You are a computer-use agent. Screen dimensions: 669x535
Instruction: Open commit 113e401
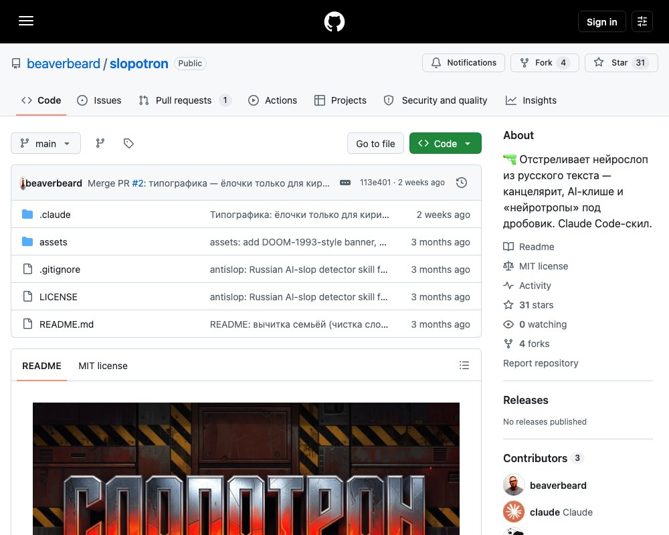pyautogui.click(x=375, y=183)
